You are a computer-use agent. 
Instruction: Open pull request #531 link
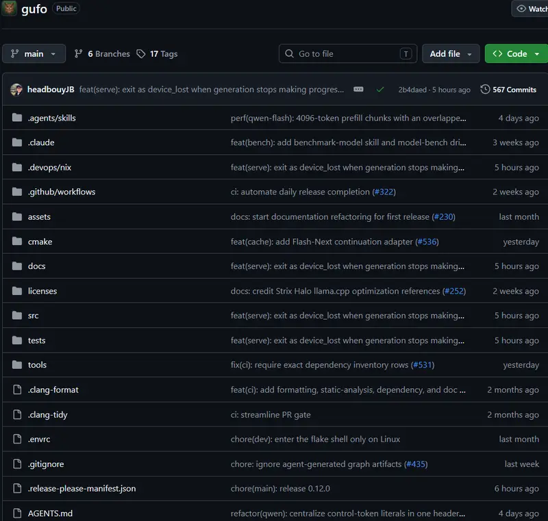click(423, 365)
